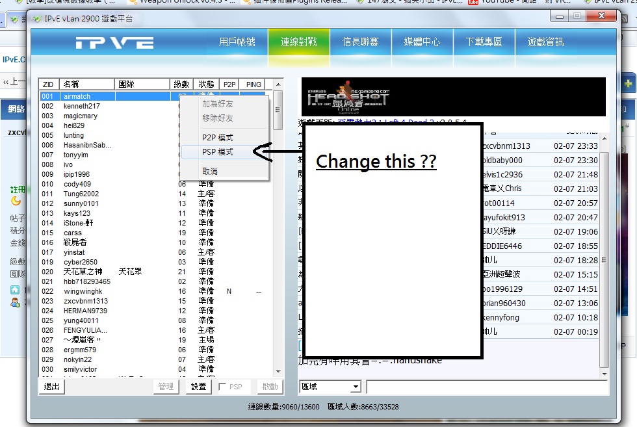Click the IPvE logo
Screen dimensions: 637x427
(x=115, y=43)
